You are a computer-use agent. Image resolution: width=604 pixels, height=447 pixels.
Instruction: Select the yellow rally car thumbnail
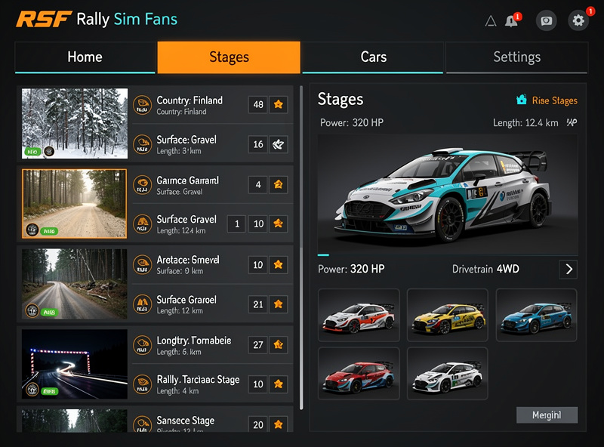coord(448,315)
